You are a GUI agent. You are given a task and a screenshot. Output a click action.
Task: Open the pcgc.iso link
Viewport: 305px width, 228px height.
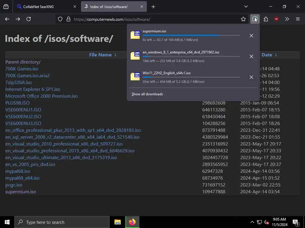14,185
